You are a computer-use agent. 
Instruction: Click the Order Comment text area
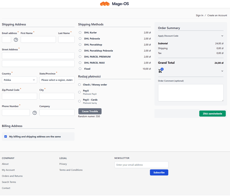click(x=191, y=93)
